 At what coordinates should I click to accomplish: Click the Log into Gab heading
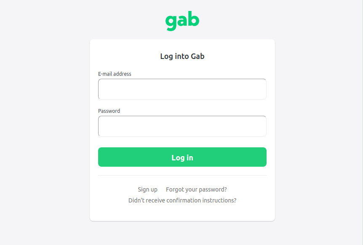tap(182, 56)
